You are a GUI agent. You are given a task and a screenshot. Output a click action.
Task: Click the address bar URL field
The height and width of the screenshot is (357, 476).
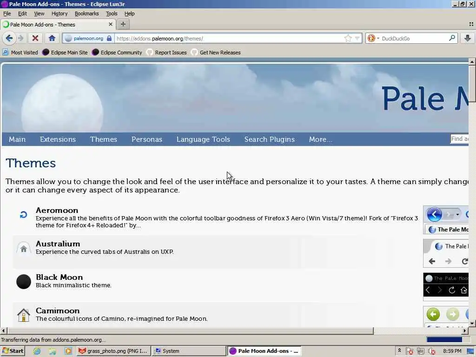tap(229, 39)
